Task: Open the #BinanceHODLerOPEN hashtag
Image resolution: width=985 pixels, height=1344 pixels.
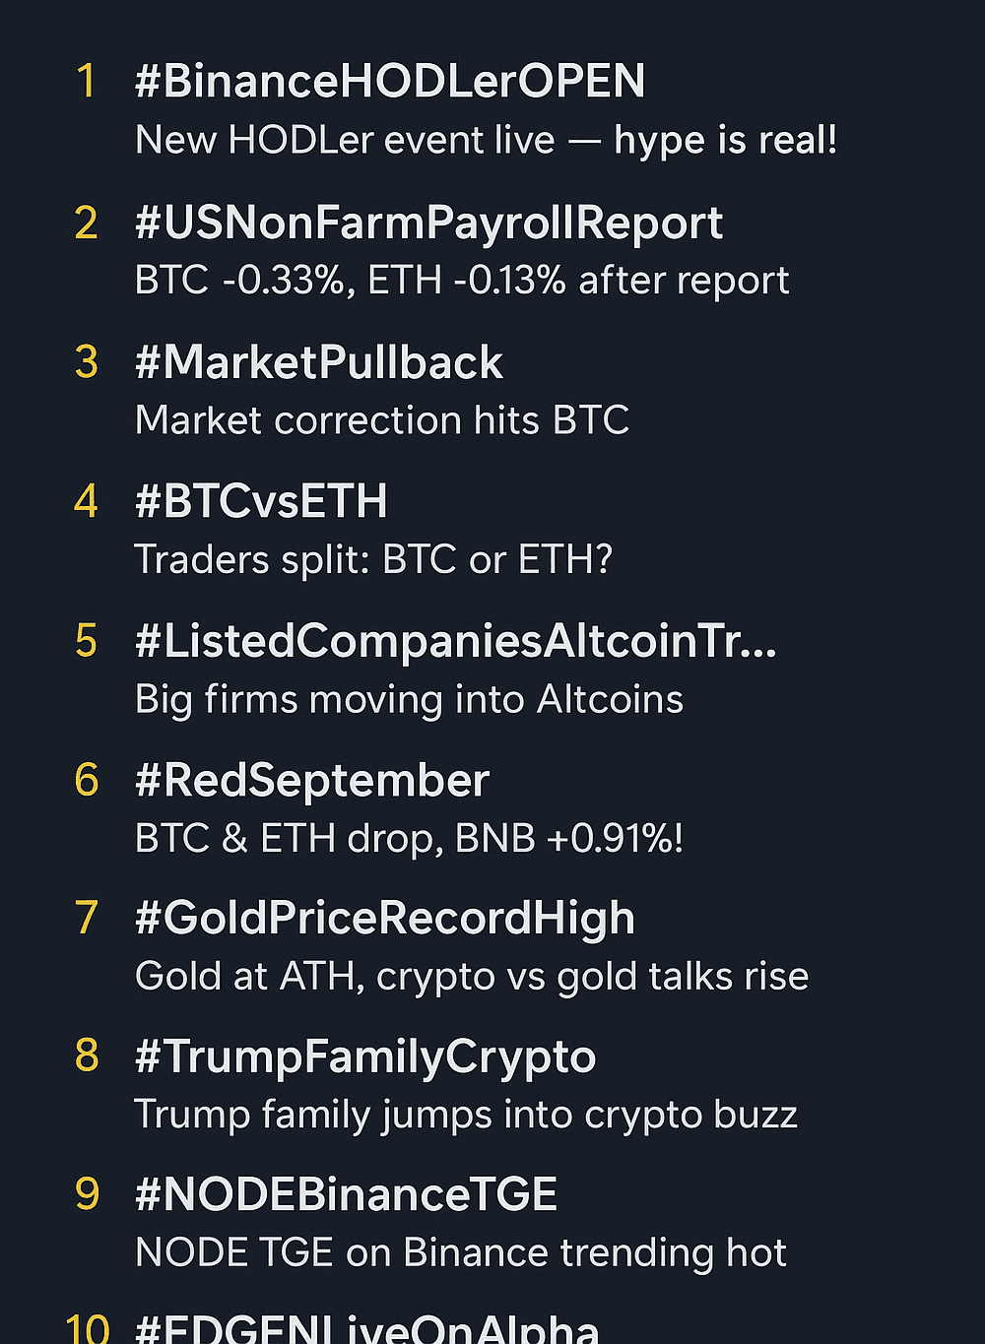Action: click(390, 81)
